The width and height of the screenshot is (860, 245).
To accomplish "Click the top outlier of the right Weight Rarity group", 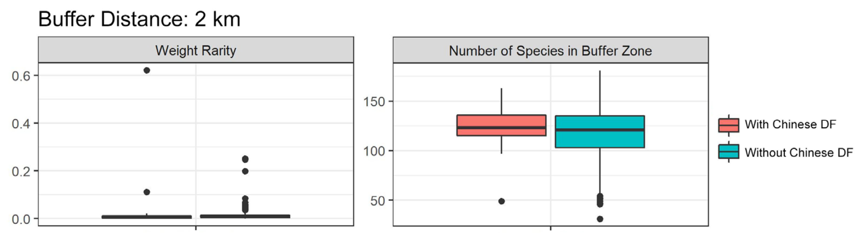I will click(245, 159).
